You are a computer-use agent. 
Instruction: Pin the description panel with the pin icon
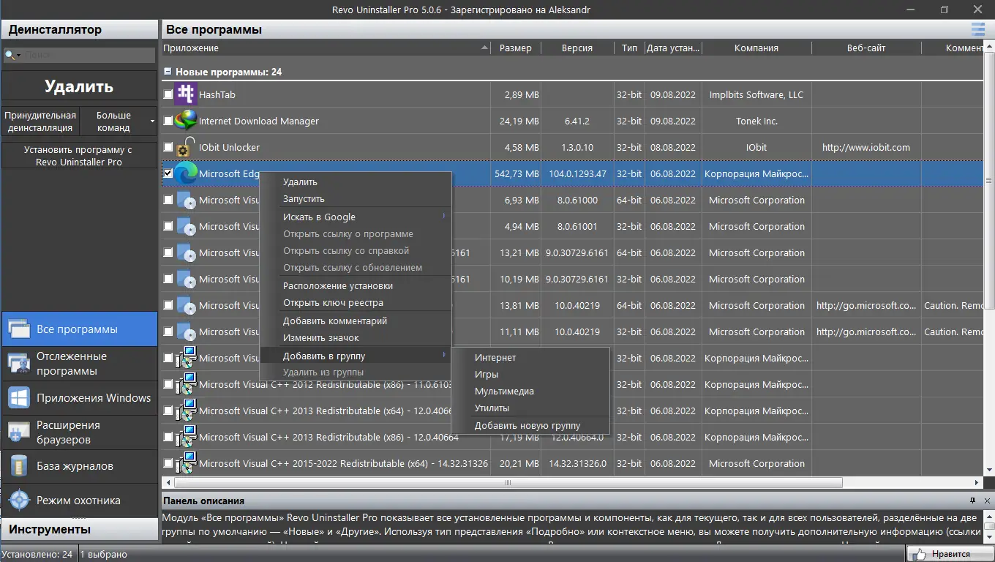coord(972,501)
